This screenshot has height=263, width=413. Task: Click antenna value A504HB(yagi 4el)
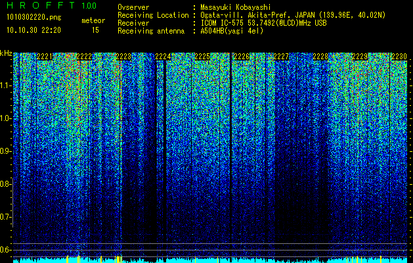click(232, 31)
